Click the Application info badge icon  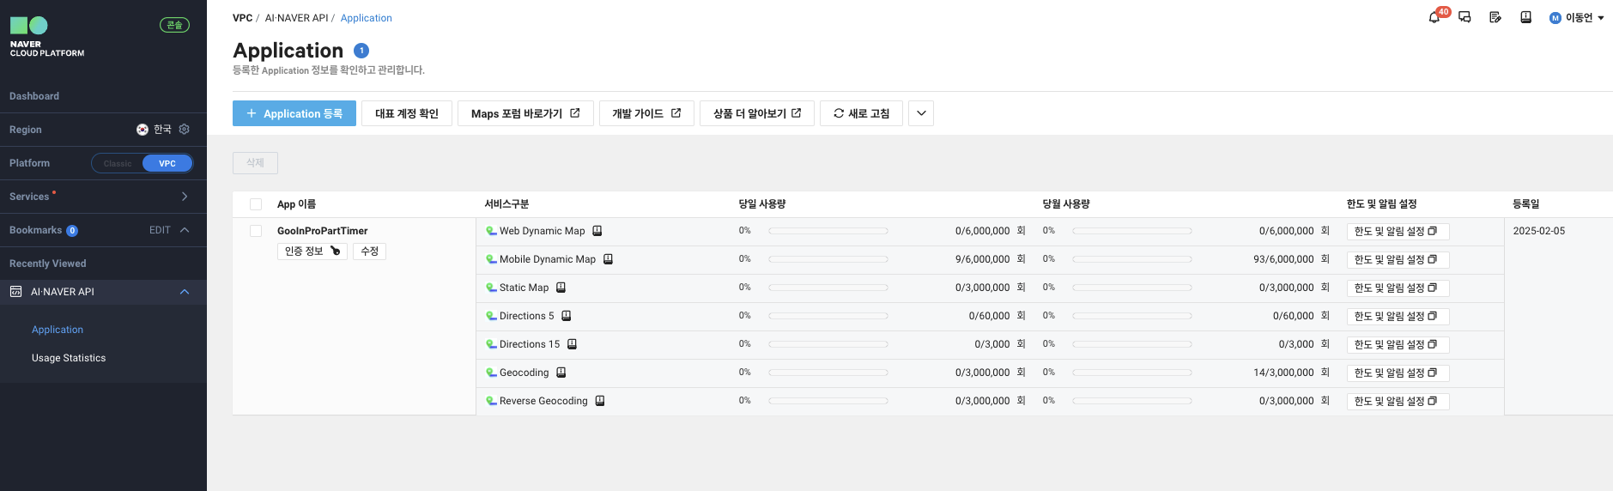pos(361,51)
